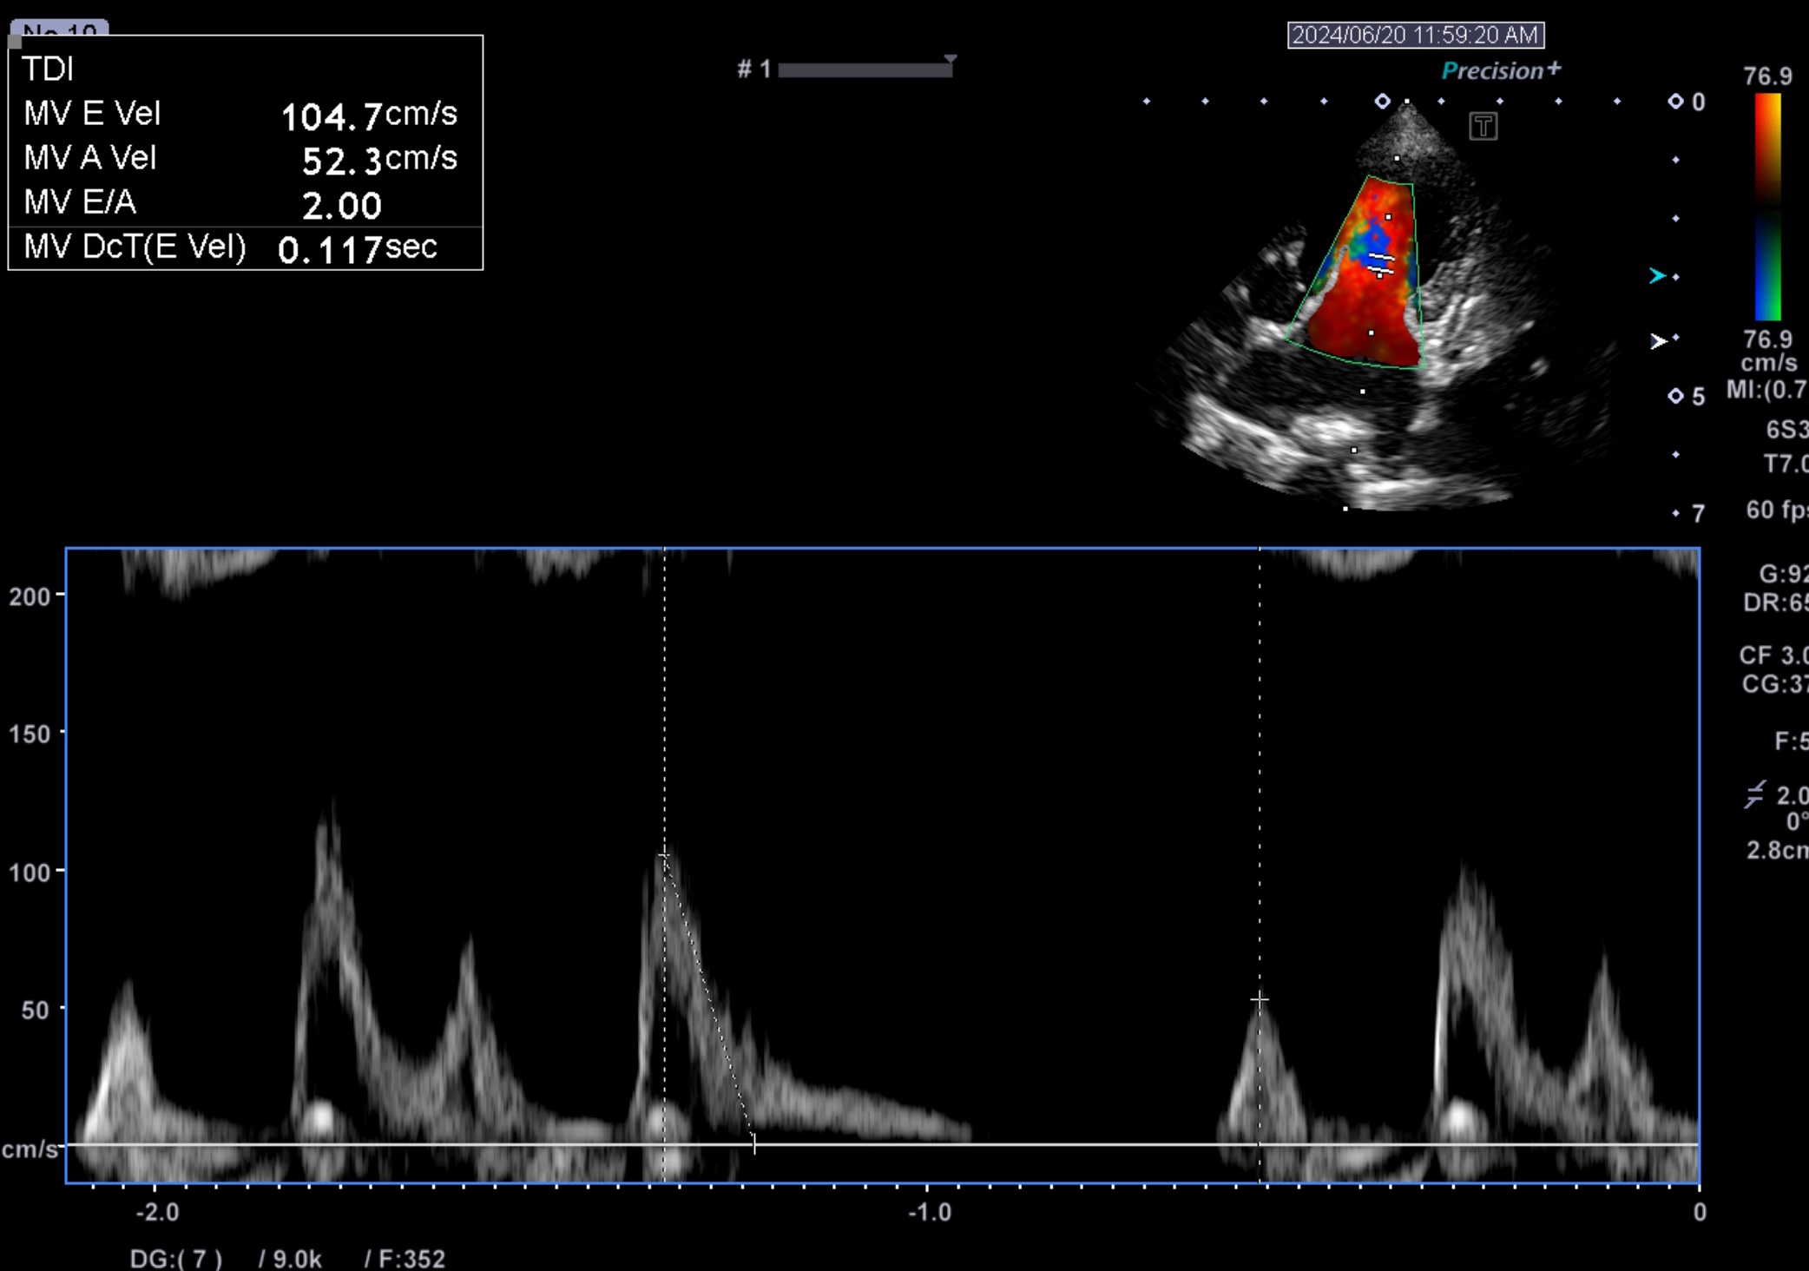Click the cyan focus arrow on depth scale

pos(1657,276)
